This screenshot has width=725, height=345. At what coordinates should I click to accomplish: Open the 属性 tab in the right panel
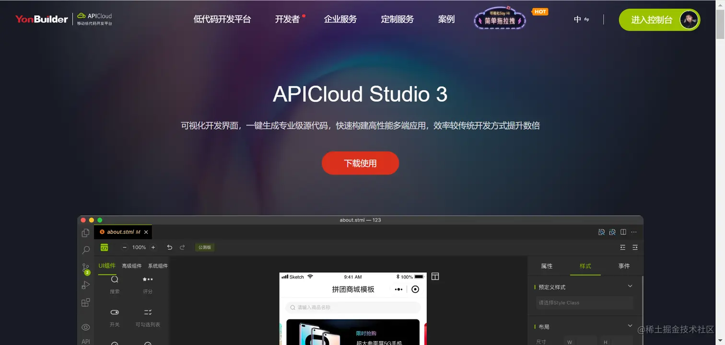(x=546, y=266)
